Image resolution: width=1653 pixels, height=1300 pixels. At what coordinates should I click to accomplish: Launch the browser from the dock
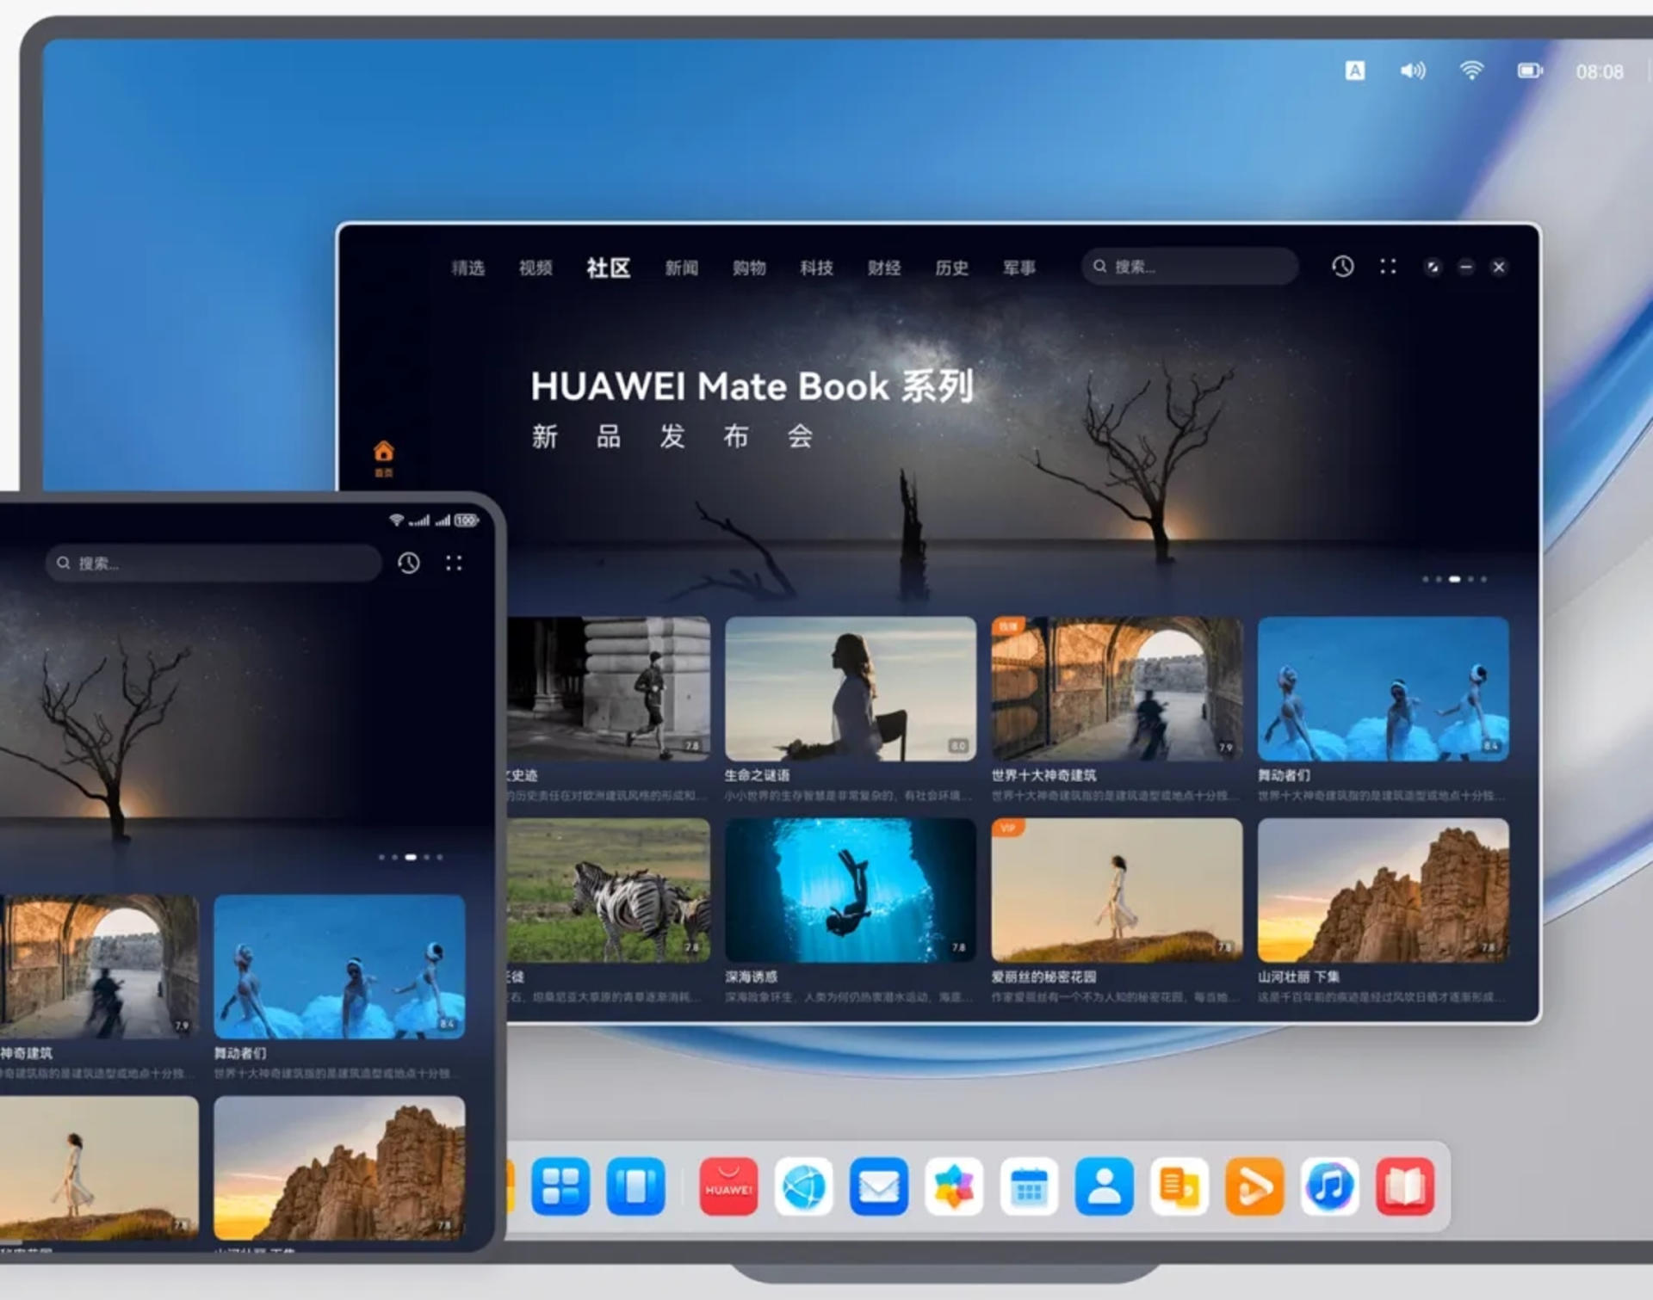[x=803, y=1186]
